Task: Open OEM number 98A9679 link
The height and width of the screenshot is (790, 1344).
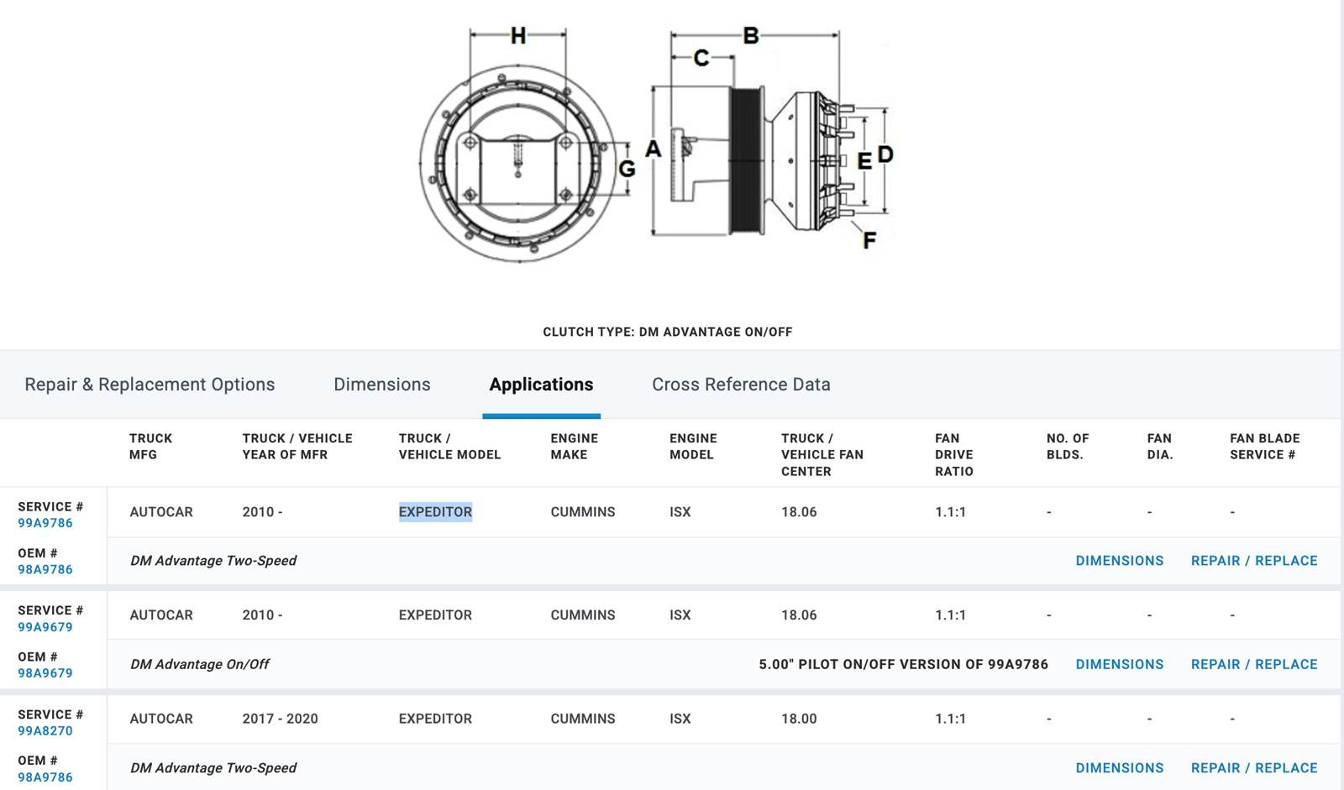Action: [45, 673]
